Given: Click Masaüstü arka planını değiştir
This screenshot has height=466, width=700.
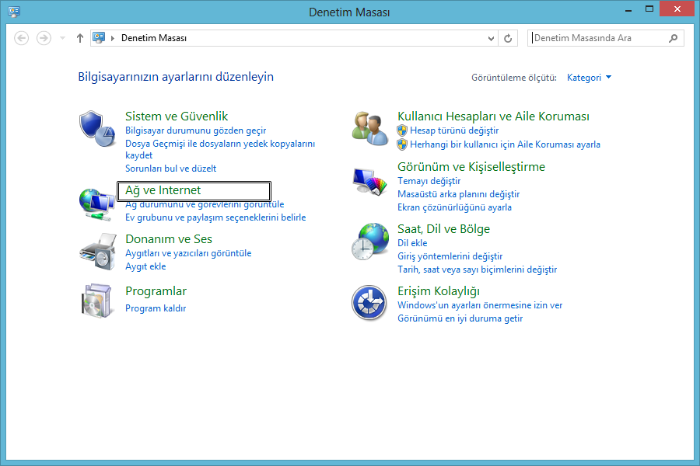Looking at the screenshot, I should point(458,194).
